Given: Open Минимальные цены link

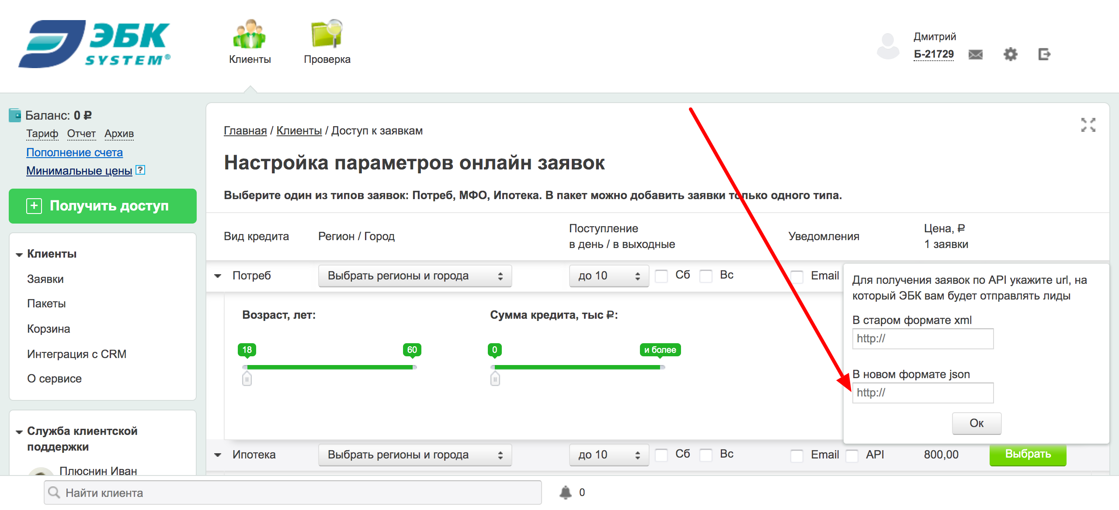Looking at the screenshot, I should (x=79, y=171).
